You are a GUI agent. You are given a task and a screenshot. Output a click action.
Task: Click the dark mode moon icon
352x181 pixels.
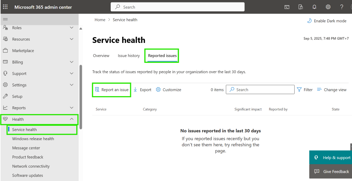coord(309,21)
